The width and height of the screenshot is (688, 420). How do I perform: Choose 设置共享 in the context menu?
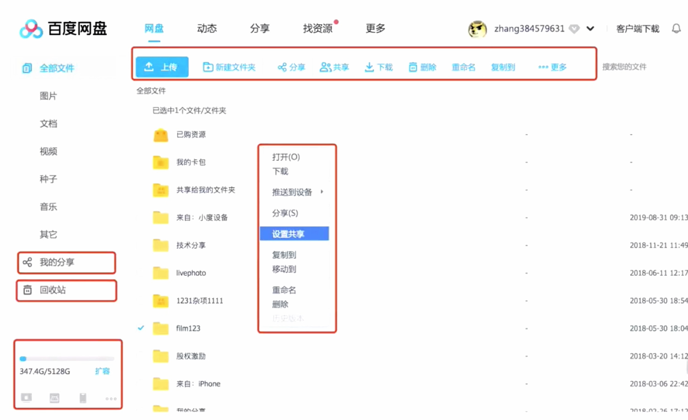pos(294,234)
